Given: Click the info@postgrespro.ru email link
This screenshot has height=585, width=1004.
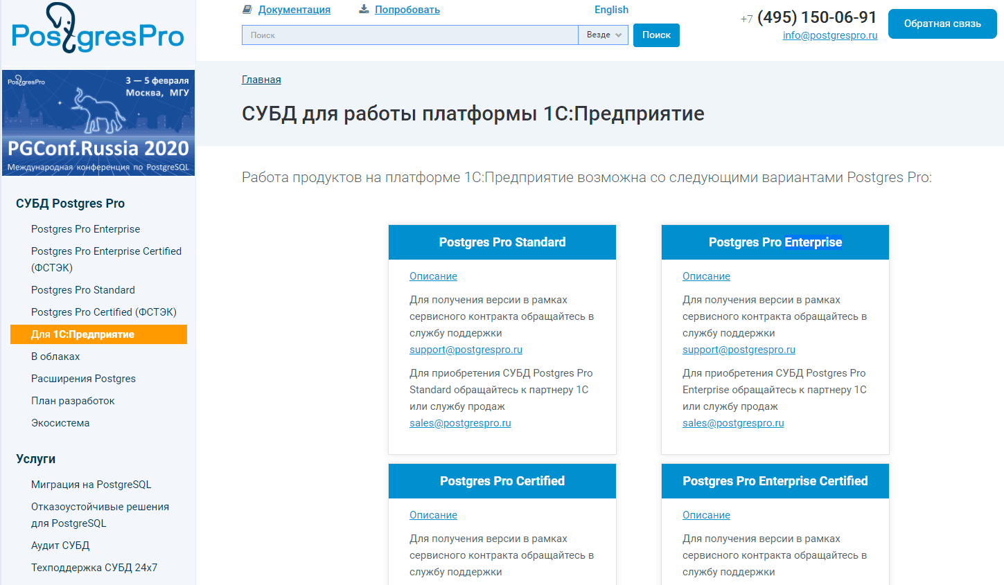Looking at the screenshot, I should pos(830,35).
